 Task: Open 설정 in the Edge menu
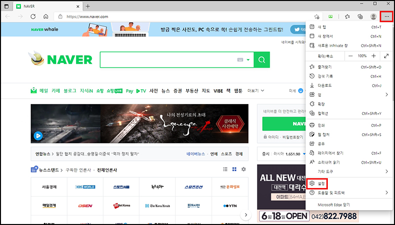click(x=350, y=183)
